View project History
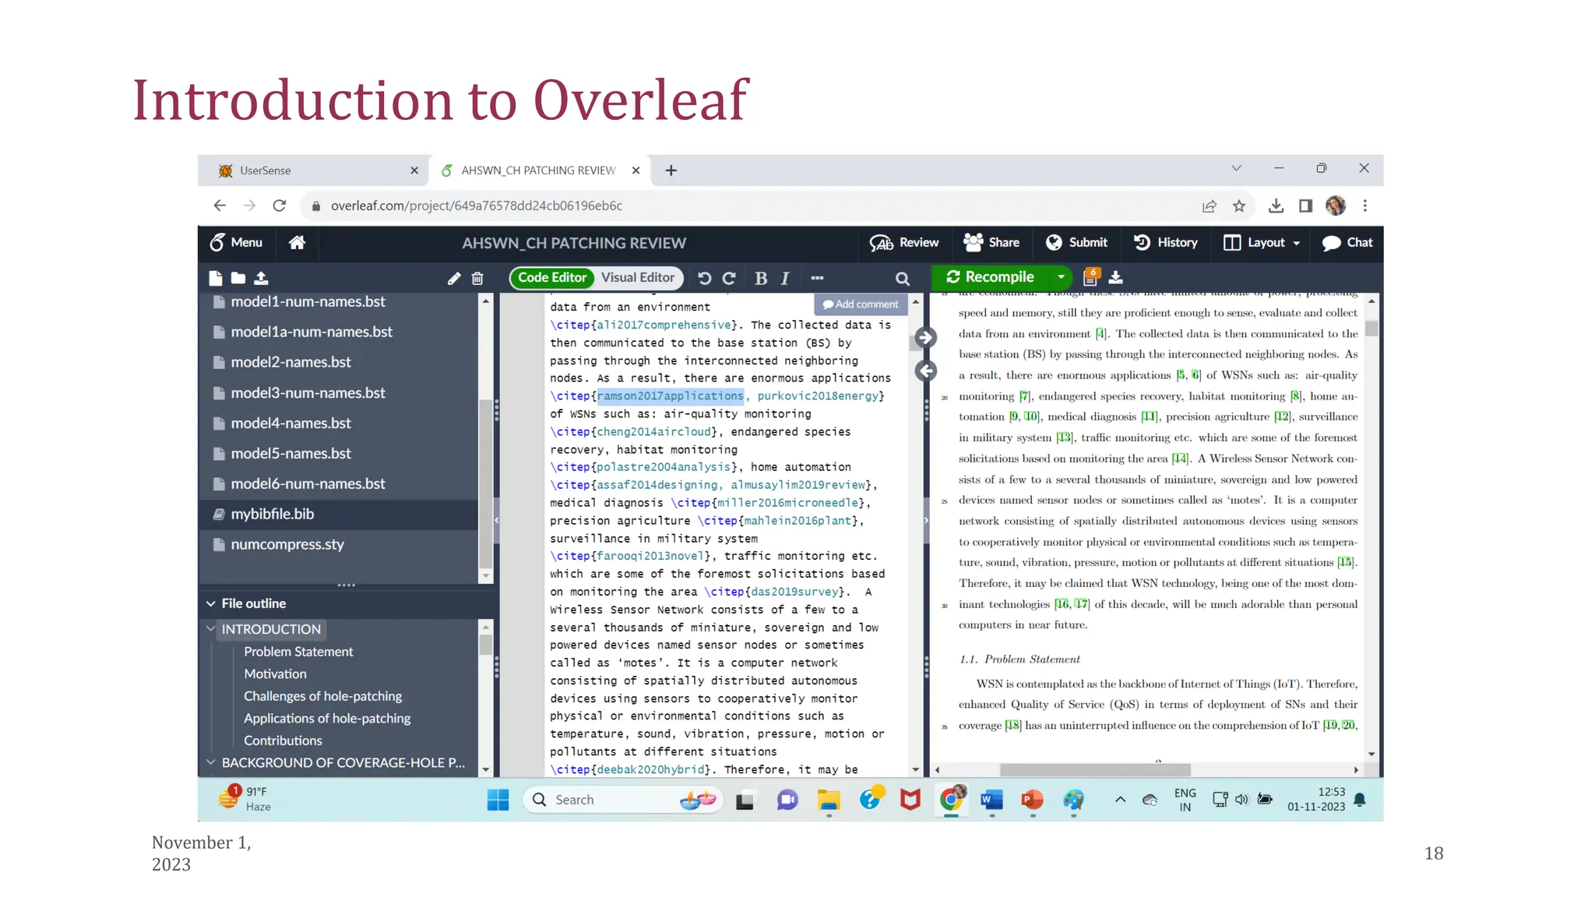This screenshot has width=1595, height=897. click(1166, 242)
